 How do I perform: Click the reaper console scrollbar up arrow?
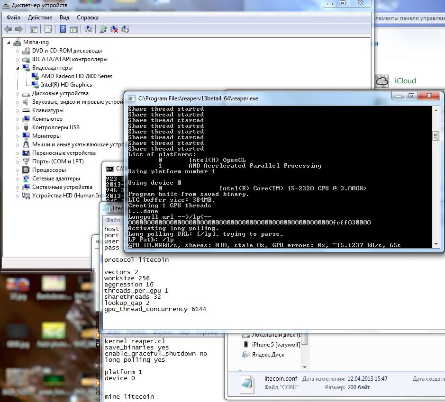(x=436, y=110)
